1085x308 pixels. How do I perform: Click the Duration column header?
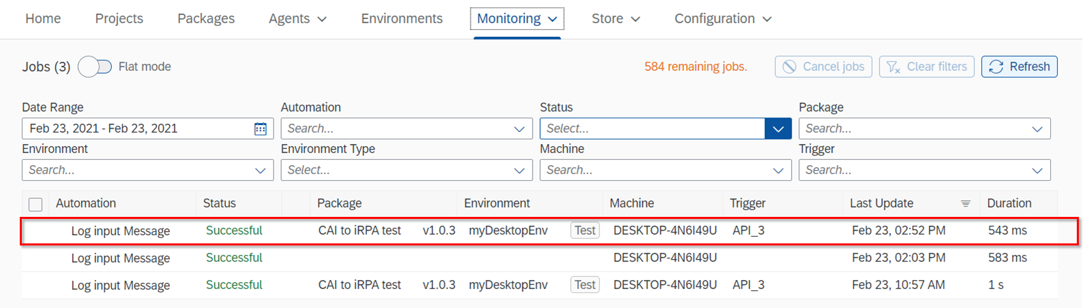[x=1009, y=203]
